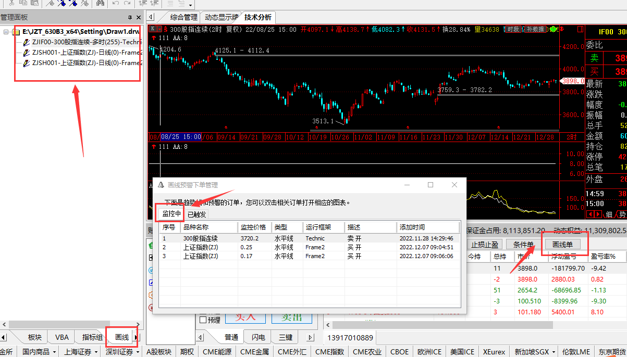Click the CME能源 bottom tab
Screen dimensions: 627x357
[217, 352]
